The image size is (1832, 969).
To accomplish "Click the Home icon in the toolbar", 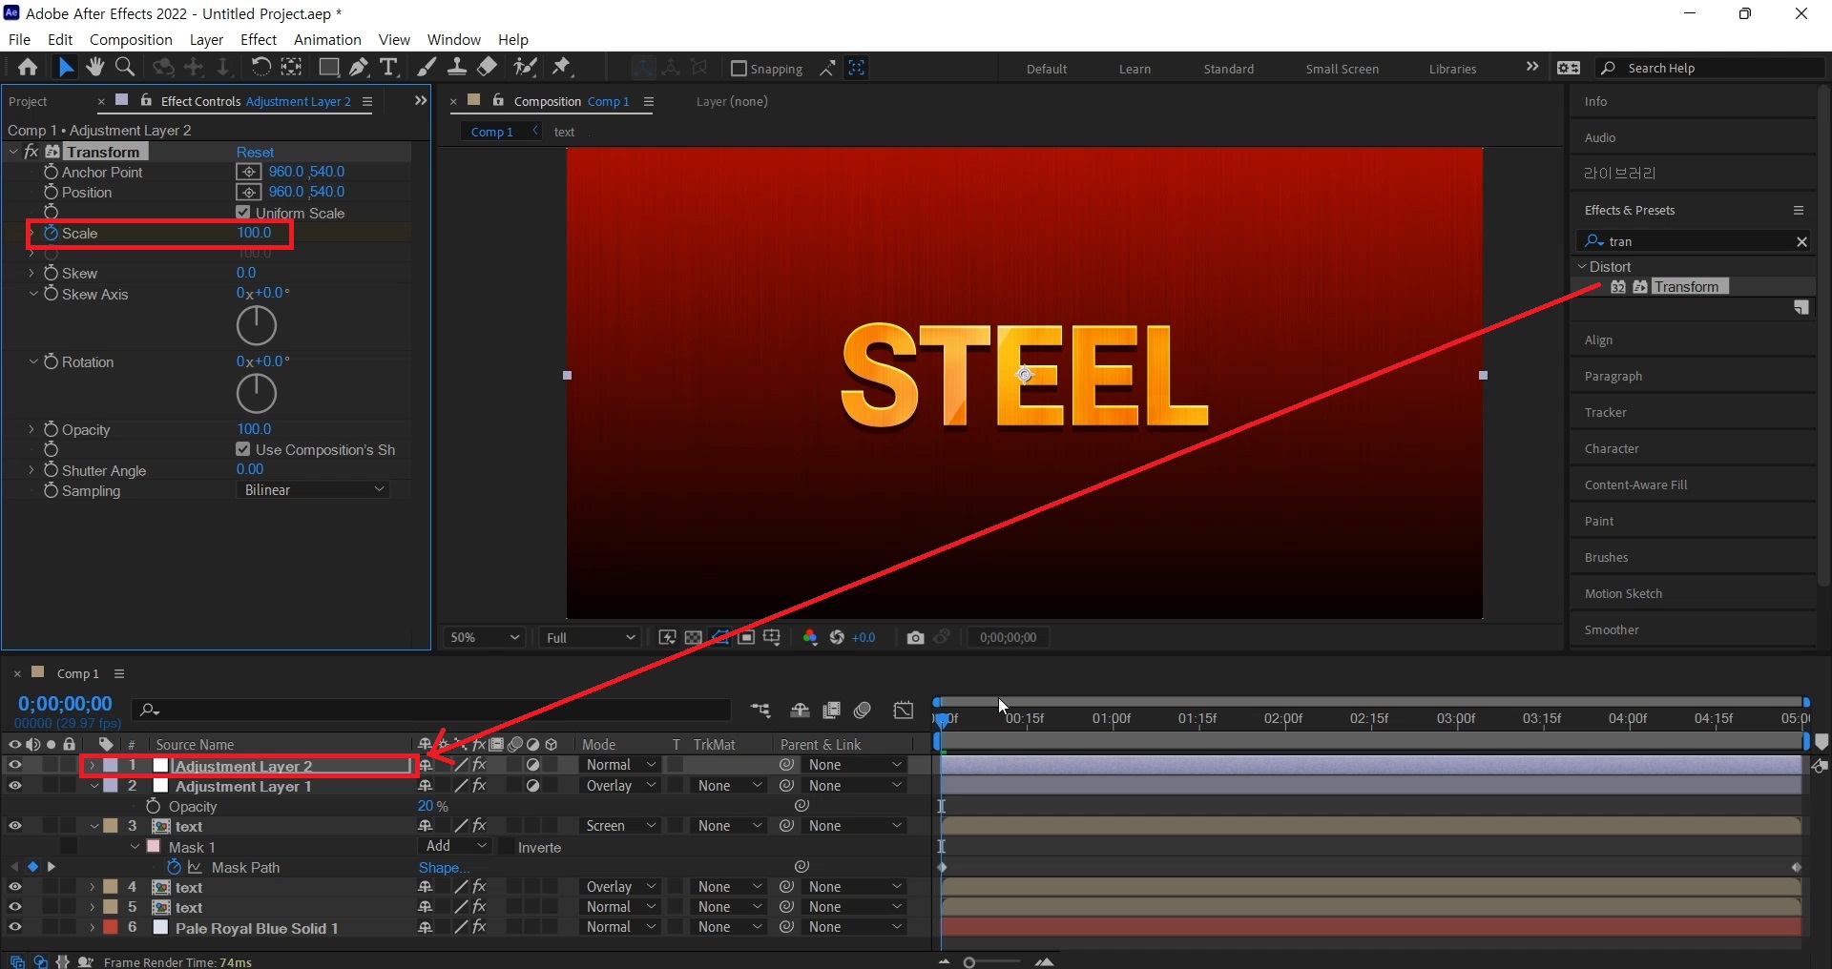I will (28, 67).
